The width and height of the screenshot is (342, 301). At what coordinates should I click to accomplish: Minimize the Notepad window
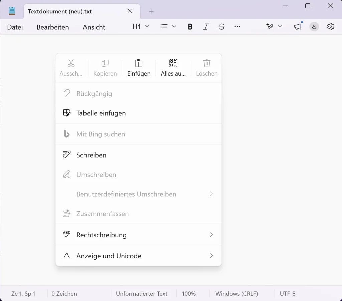(286, 6)
